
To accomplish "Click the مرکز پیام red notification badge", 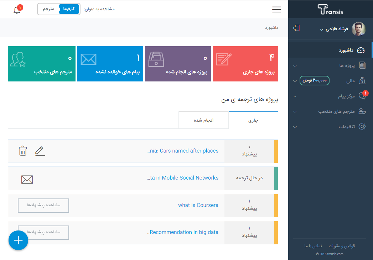I will tap(366, 93).
